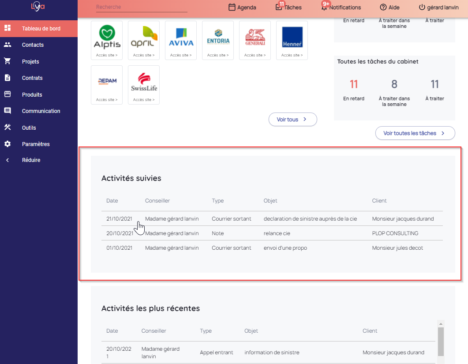This screenshot has height=364, width=468.
Task: Select Tableau de bord in the sidebar
Action: coord(41,29)
